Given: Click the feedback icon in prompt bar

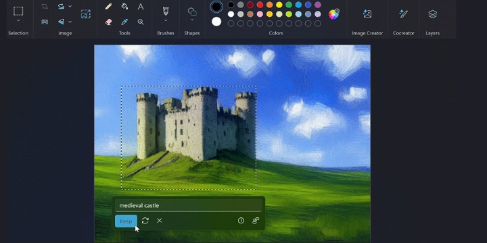Looking at the screenshot, I should [256, 221].
